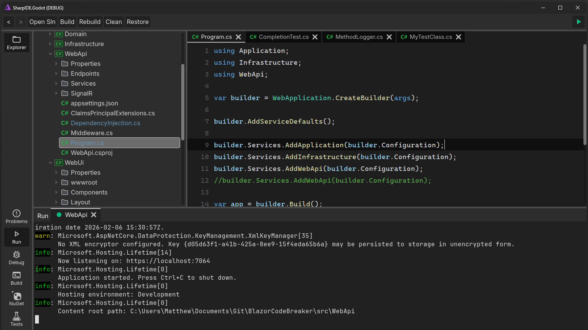Open the Problems panel
The width and height of the screenshot is (588, 330).
(x=16, y=217)
